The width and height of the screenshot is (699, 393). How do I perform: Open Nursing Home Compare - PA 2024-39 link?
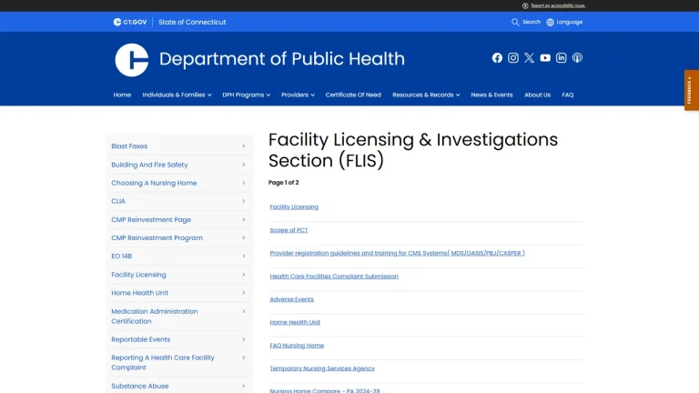[325, 390]
